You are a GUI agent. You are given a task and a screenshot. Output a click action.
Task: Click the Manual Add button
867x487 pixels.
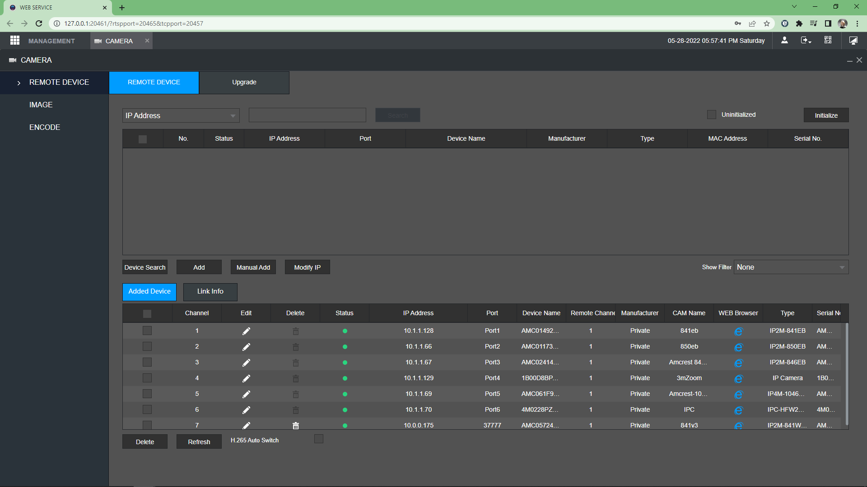pos(253,267)
